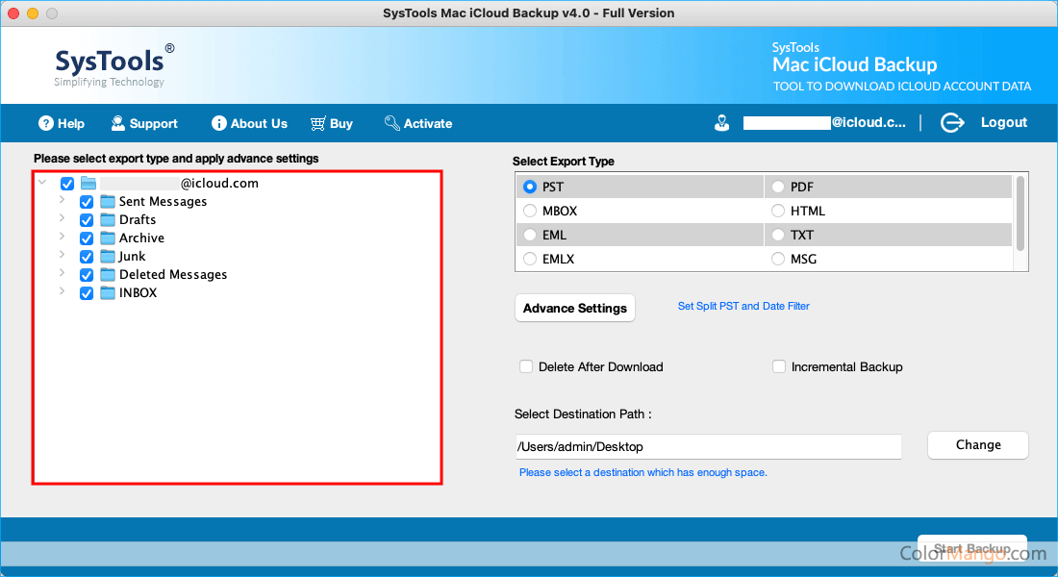This screenshot has width=1058, height=577.
Task: Click the Activate wrench icon
Action: pos(391,123)
